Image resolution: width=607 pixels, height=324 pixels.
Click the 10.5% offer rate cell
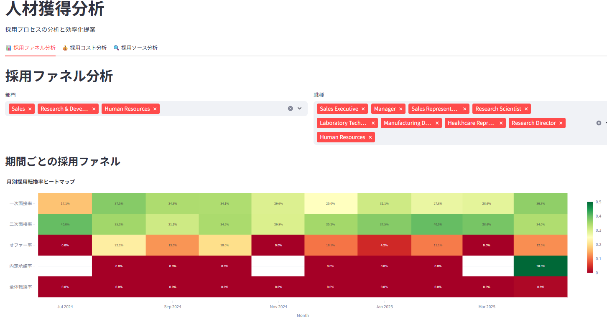point(331,245)
